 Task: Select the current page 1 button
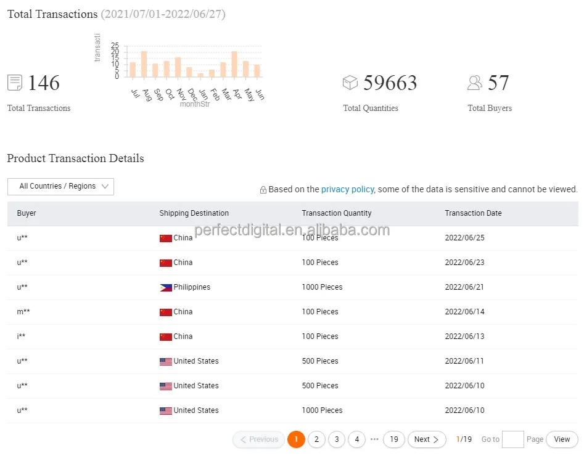point(296,439)
